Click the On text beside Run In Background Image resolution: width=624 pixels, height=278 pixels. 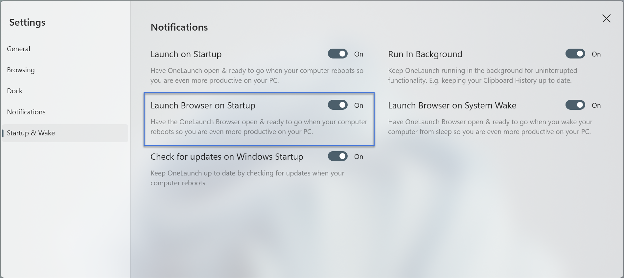pos(596,54)
